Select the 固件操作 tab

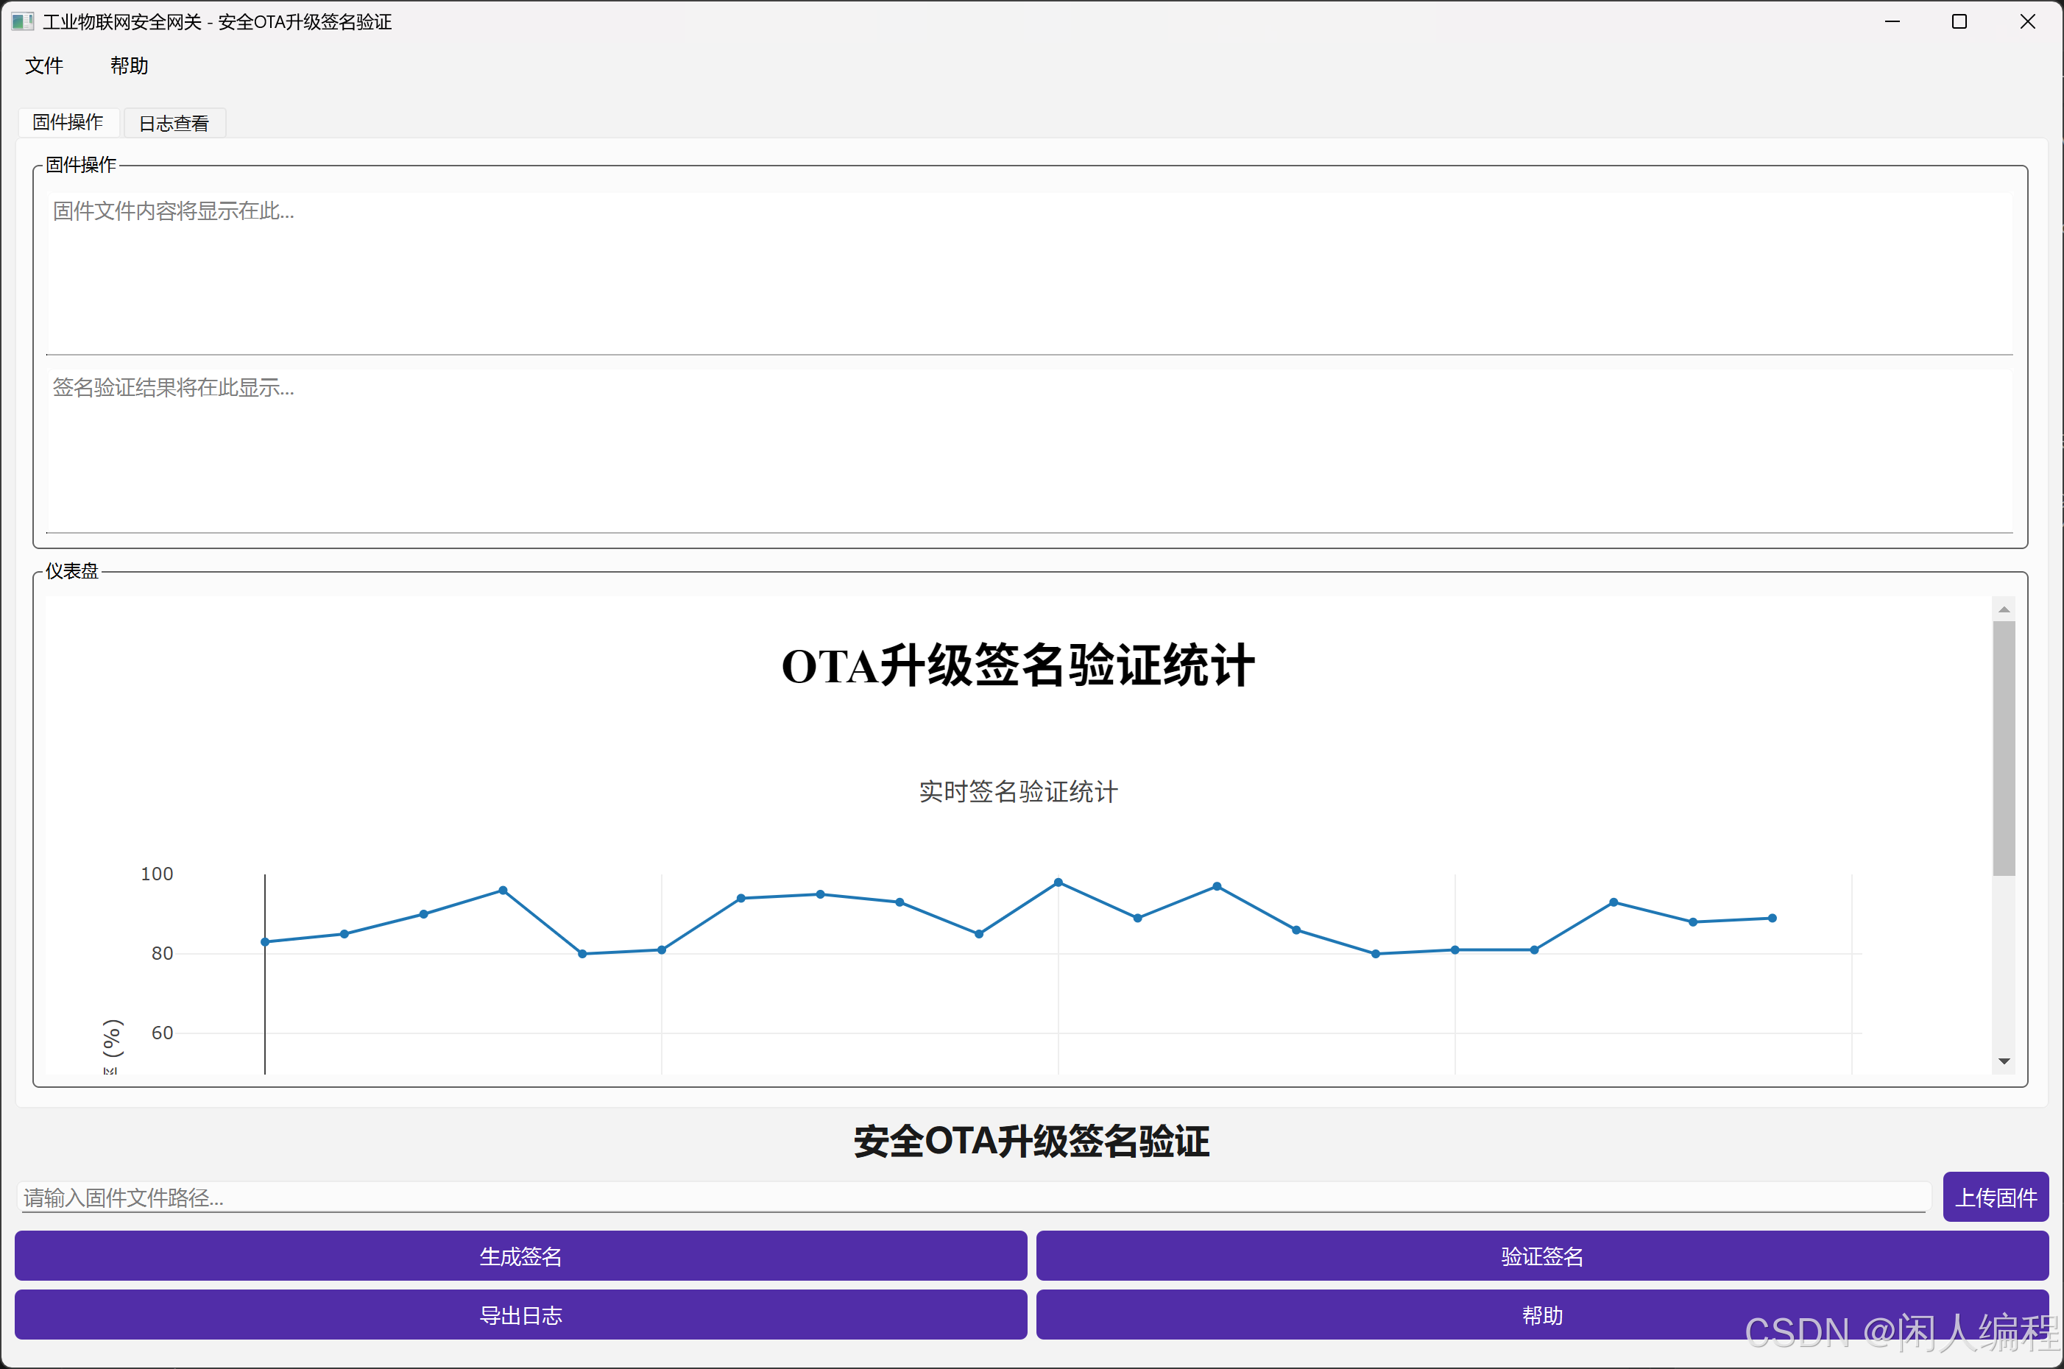click(68, 122)
